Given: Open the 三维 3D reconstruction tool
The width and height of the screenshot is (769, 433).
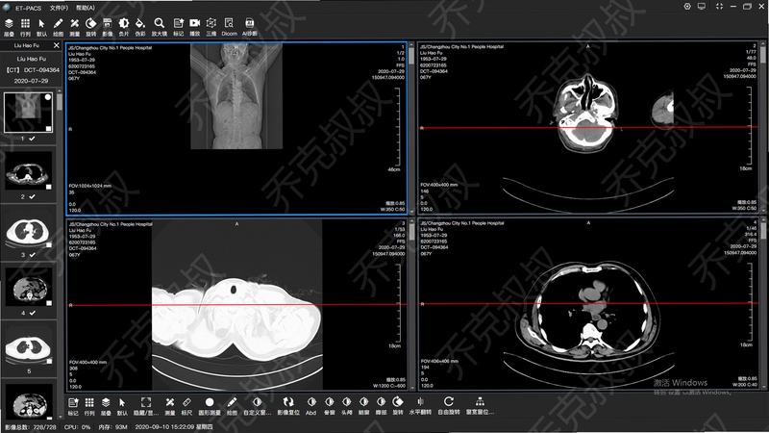Looking at the screenshot, I should pos(211,27).
